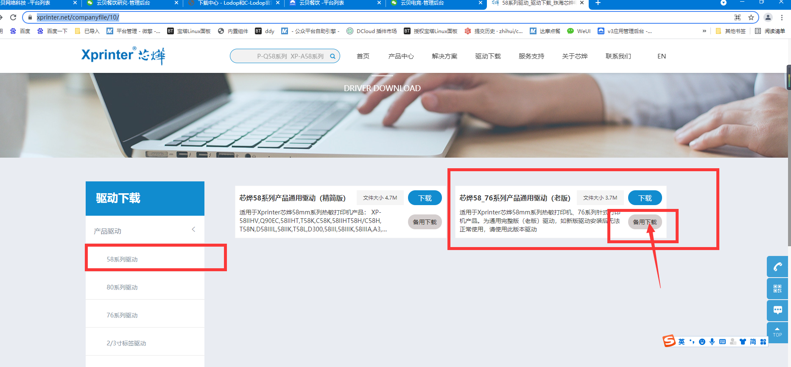
Task: Click the Sogou emoji smiley icon
Action: tap(702, 342)
